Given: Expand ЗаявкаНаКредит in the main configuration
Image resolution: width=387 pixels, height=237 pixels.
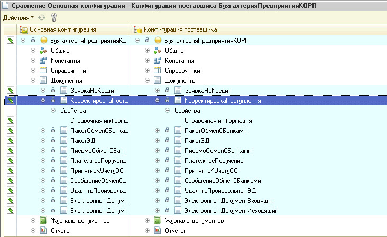Looking at the screenshot, I should (43, 91).
